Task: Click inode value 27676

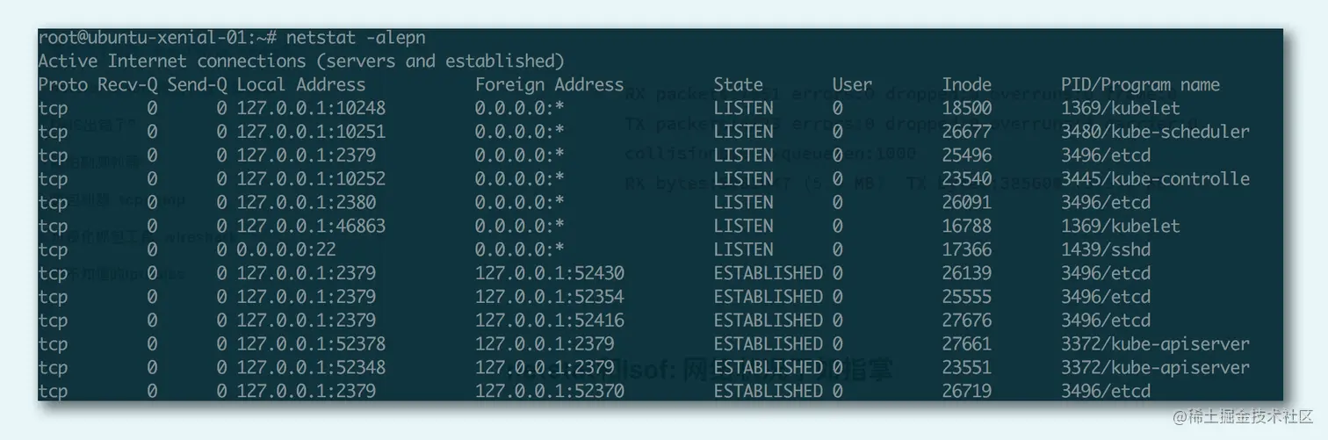Action: tap(967, 321)
